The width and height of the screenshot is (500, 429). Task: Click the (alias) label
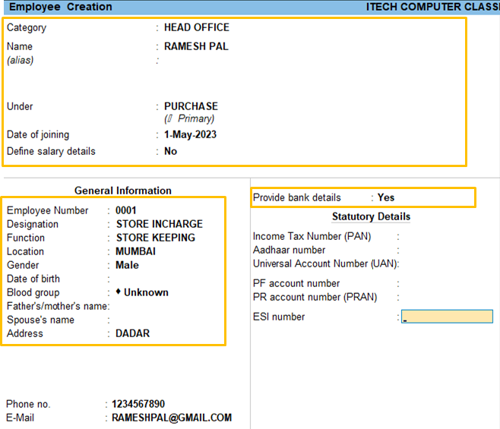pos(20,60)
